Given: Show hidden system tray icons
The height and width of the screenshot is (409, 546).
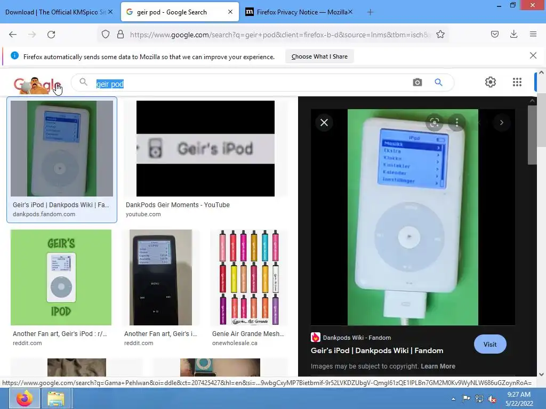Looking at the screenshot, I should point(453,399).
